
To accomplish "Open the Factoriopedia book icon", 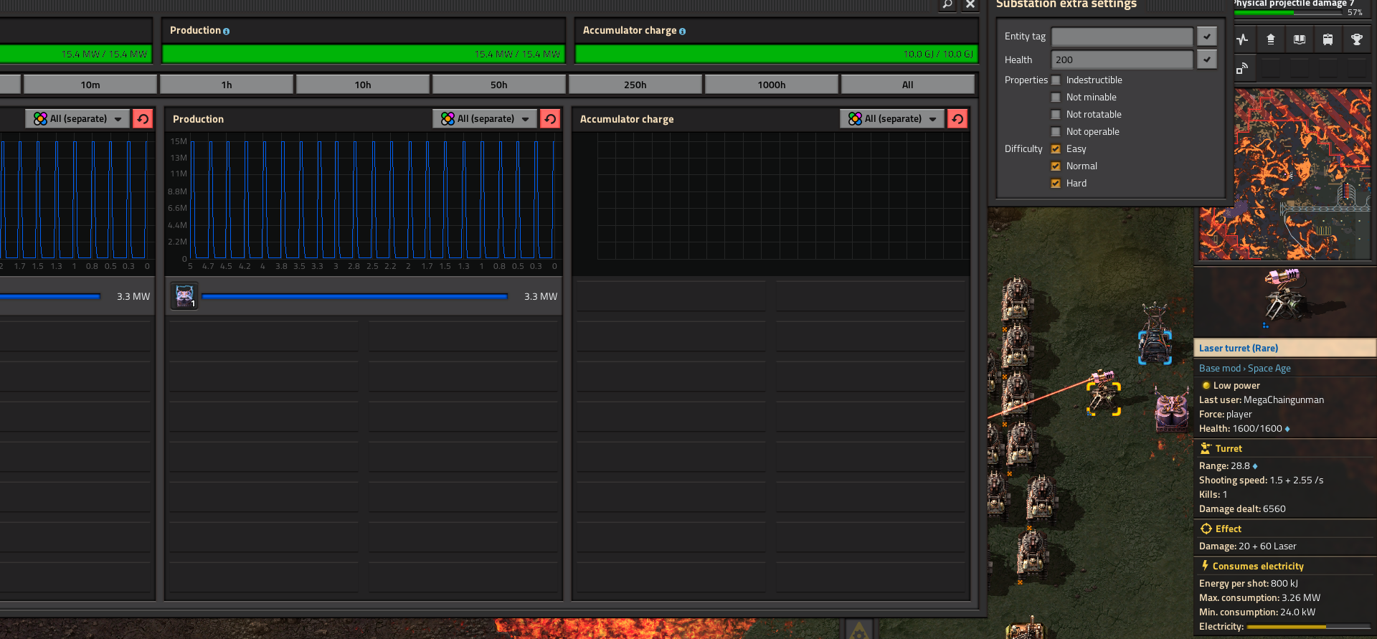I will [x=1300, y=39].
